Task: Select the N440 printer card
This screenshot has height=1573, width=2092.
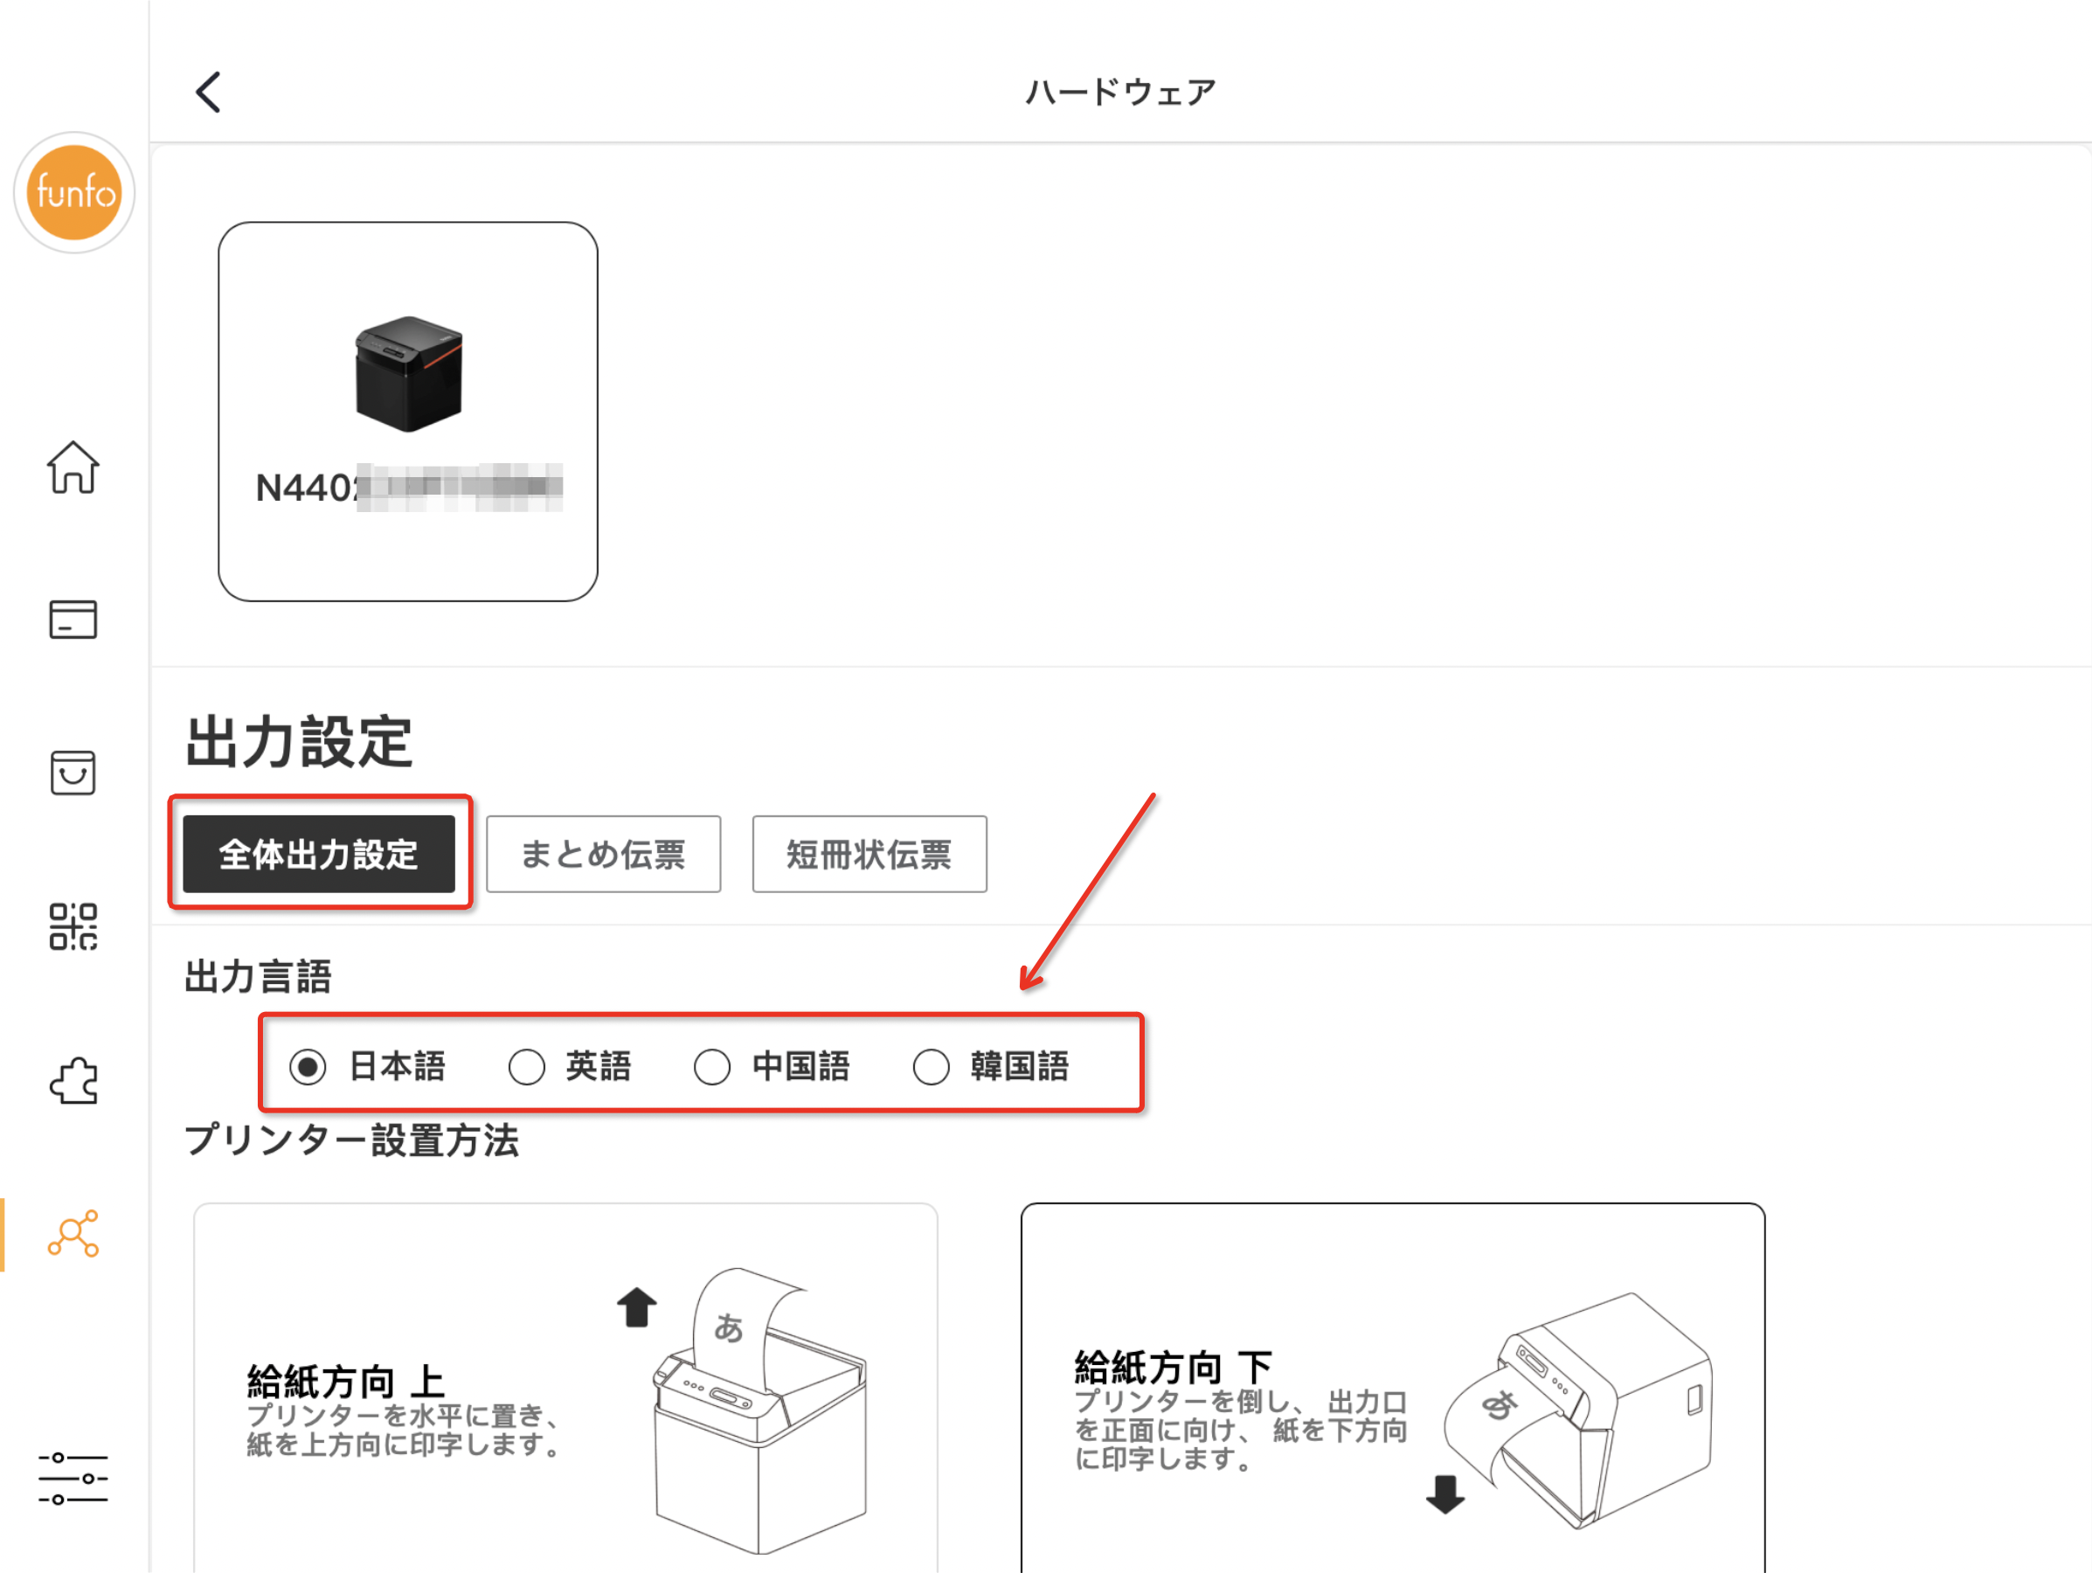Action: [x=407, y=412]
